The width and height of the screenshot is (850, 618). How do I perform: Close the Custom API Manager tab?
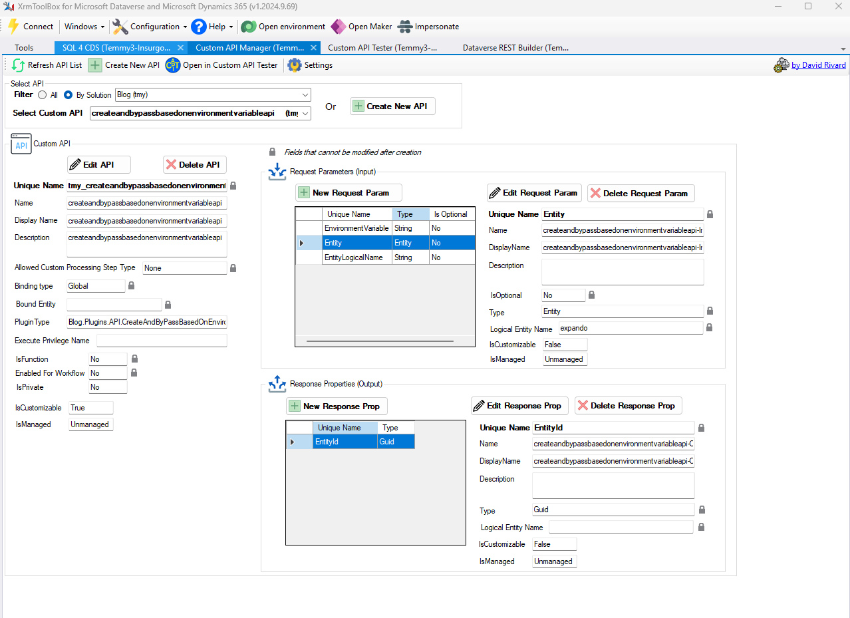(313, 48)
